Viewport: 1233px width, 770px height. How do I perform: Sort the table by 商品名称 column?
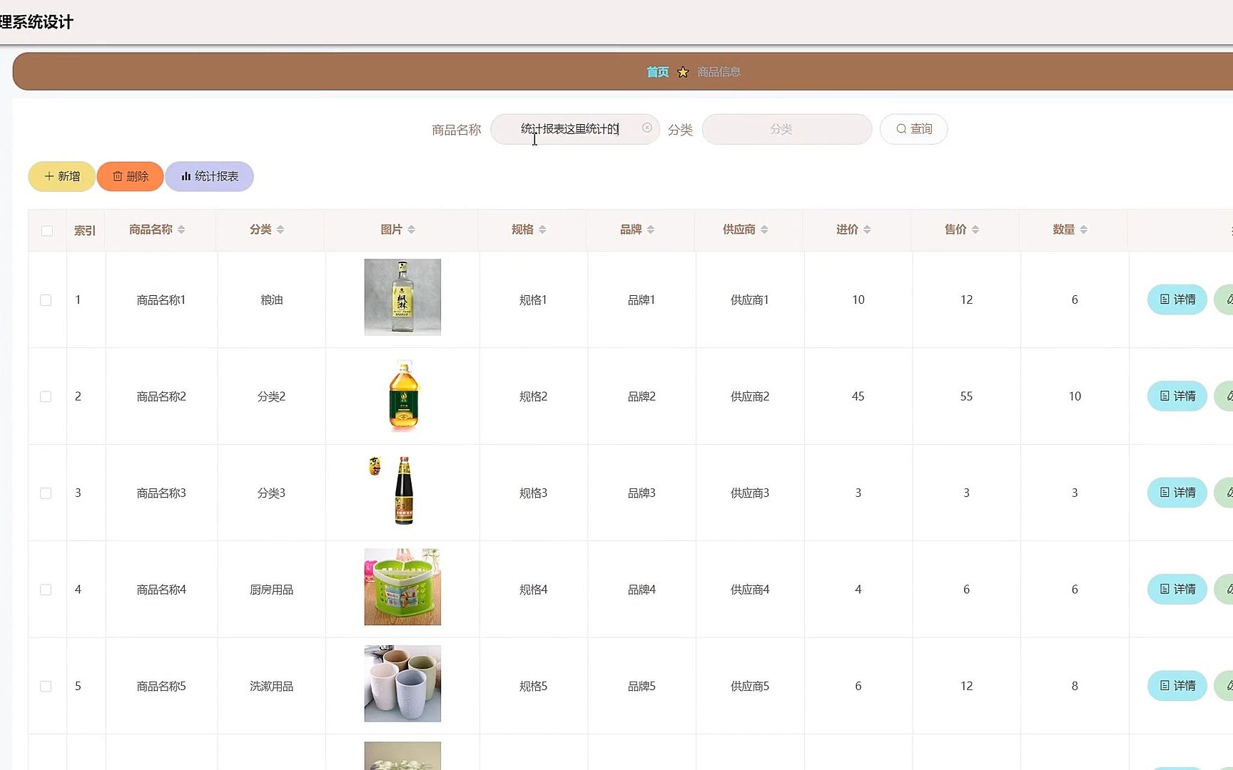click(x=183, y=230)
